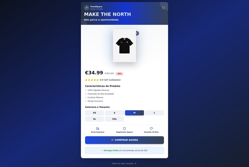
Task: Click the COMPRAR AGORA button
Action: tap(124, 140)
